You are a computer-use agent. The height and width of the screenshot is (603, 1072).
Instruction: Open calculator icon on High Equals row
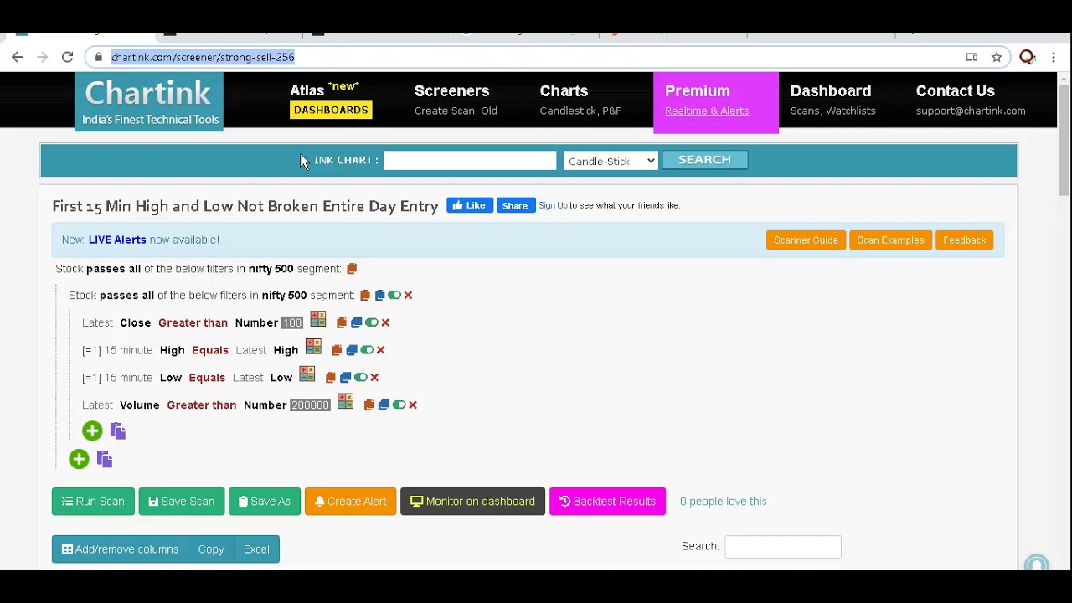point(313,347)
